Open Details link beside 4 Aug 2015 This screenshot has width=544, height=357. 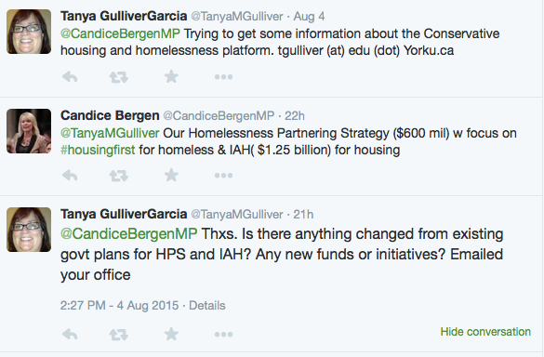click(207, 306)
